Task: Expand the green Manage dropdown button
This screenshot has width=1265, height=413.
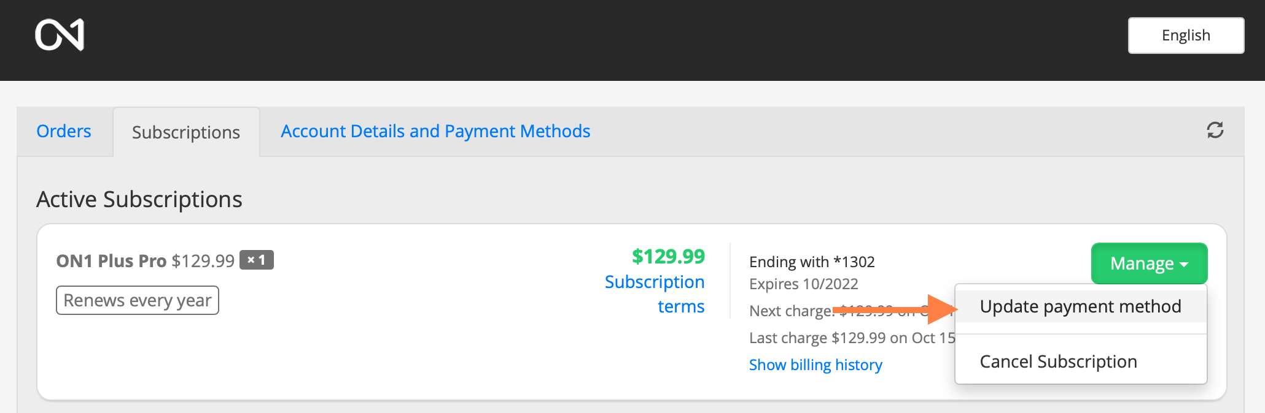Action: point(1149,263)
